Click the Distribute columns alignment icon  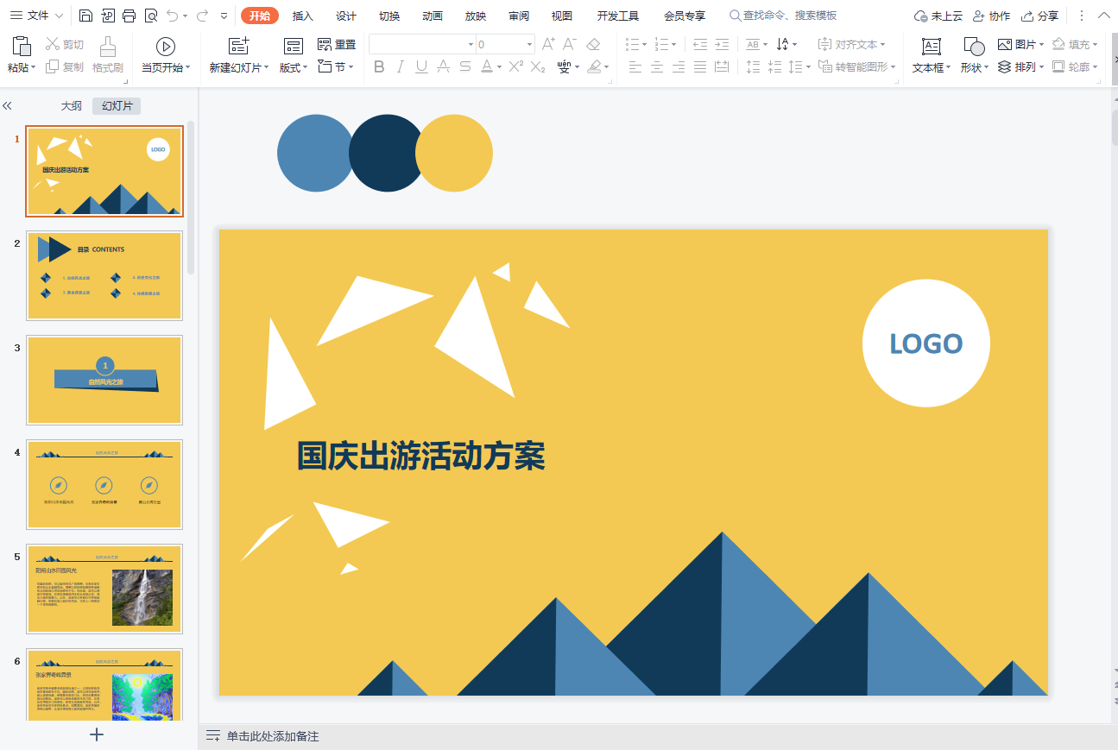(x=722, y=66)
